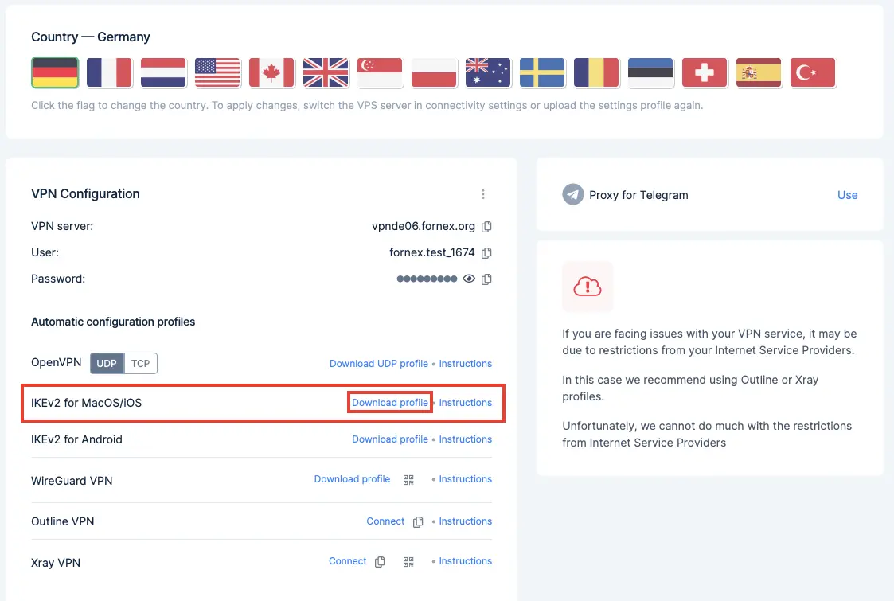Image resolution: width=894 pixels, height=601 pixels.
Task: Show Xray VPN QR code
Action: click(x=408, y=562)
